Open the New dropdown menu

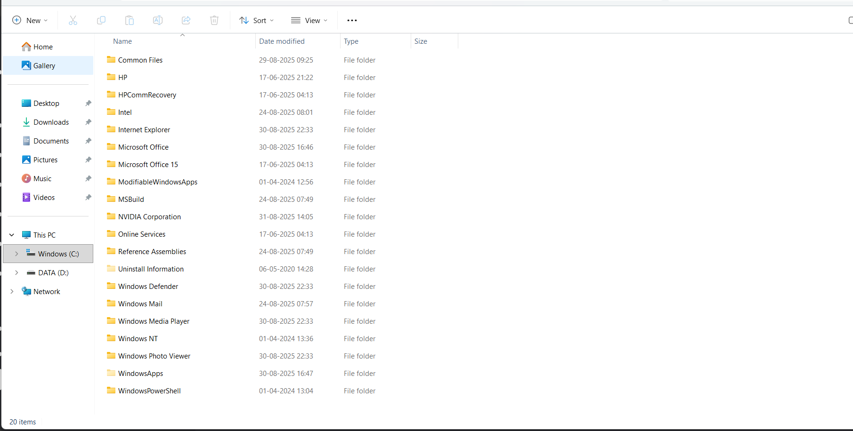[30, 20]
